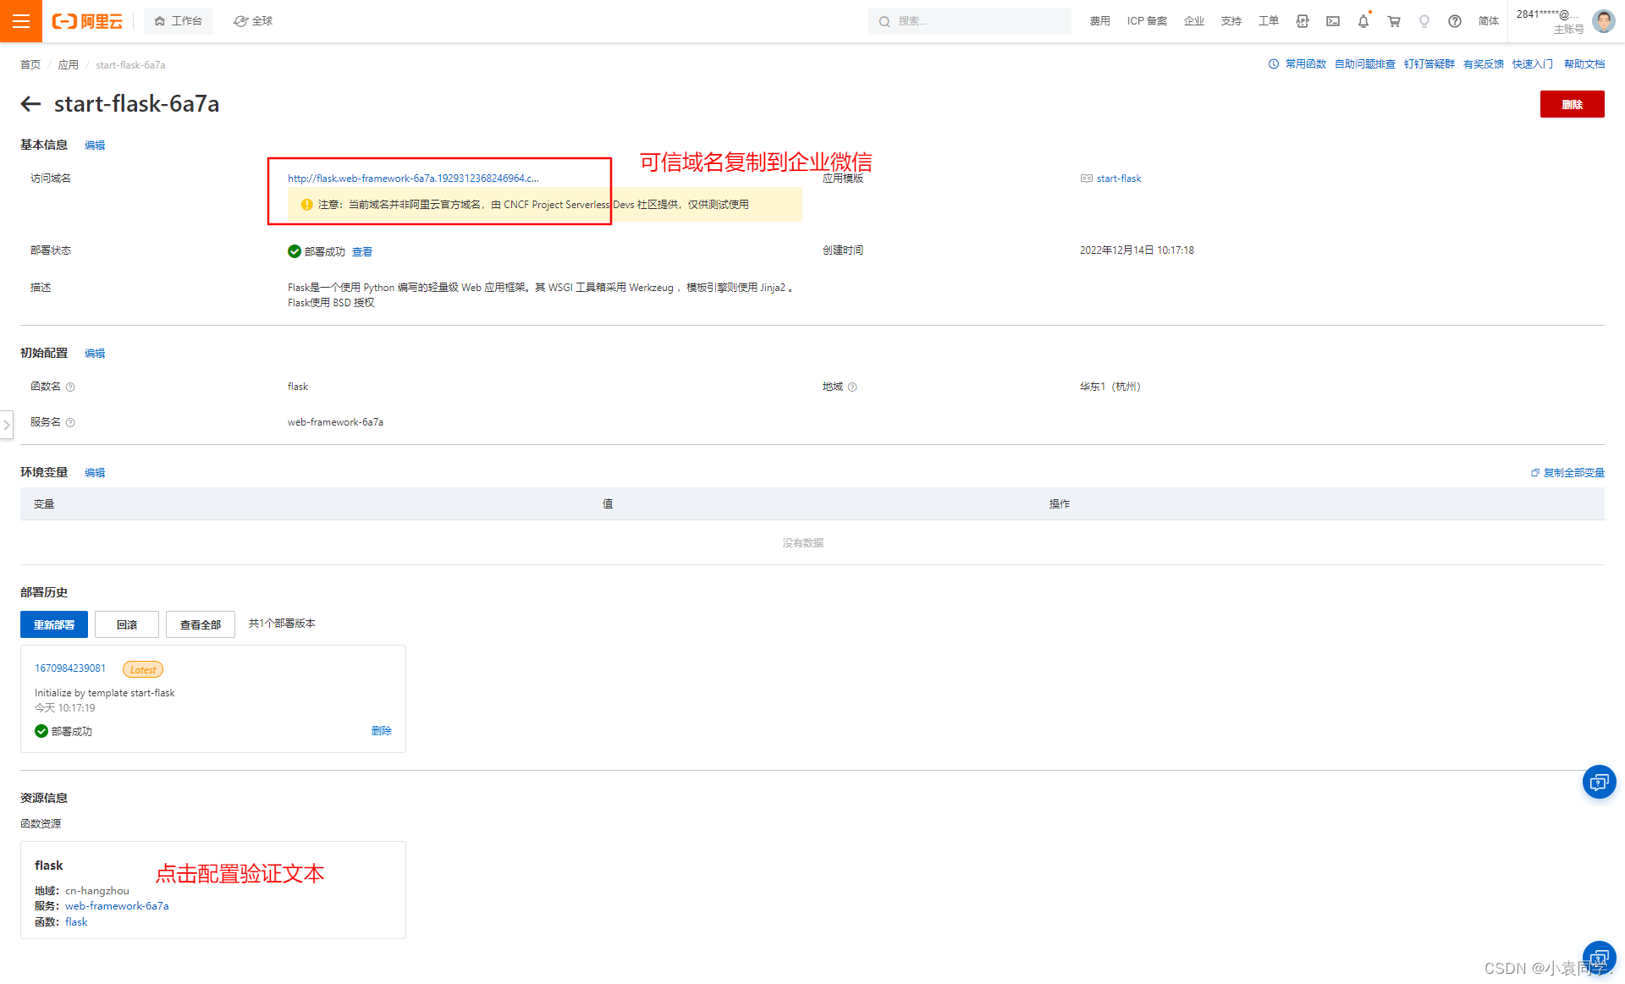
Task: Open the 支持 menu
Action: 1231,21
